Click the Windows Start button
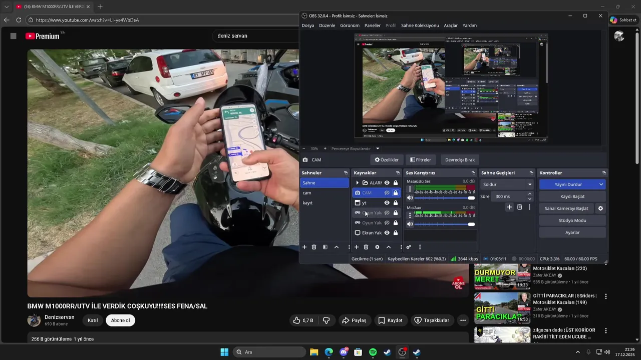 224,352
